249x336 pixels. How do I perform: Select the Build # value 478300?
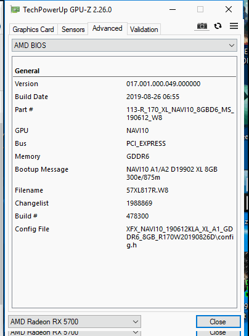tap(137, 216)
